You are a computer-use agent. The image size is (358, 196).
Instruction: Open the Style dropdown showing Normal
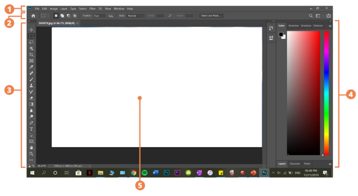(x=136, y=16)
